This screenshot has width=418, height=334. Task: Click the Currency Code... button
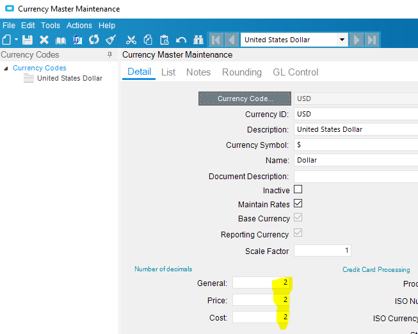(245, 99)
